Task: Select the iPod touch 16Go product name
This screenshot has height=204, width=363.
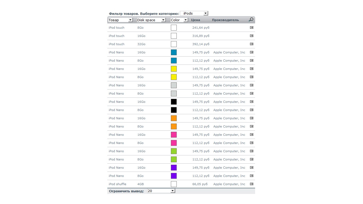Action: click(x=116, y=36)
